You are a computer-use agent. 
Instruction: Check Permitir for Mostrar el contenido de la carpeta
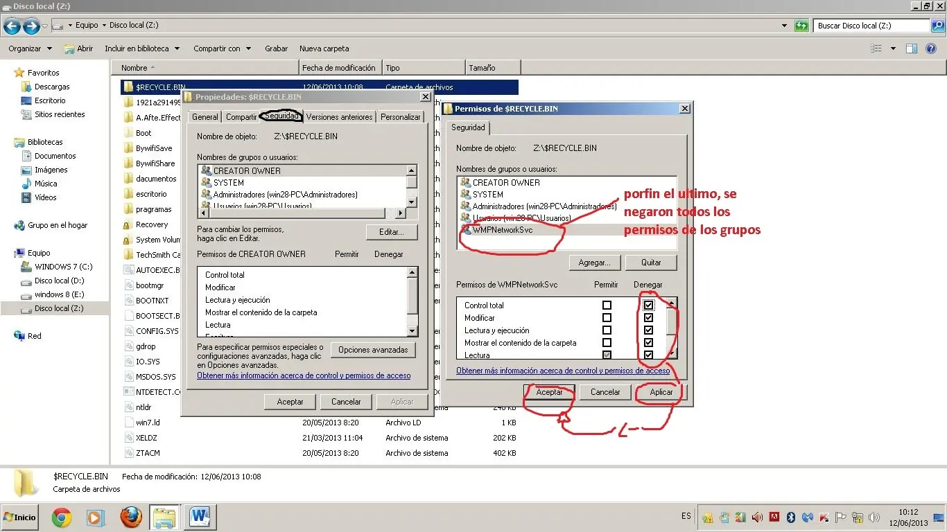[607, 343]
